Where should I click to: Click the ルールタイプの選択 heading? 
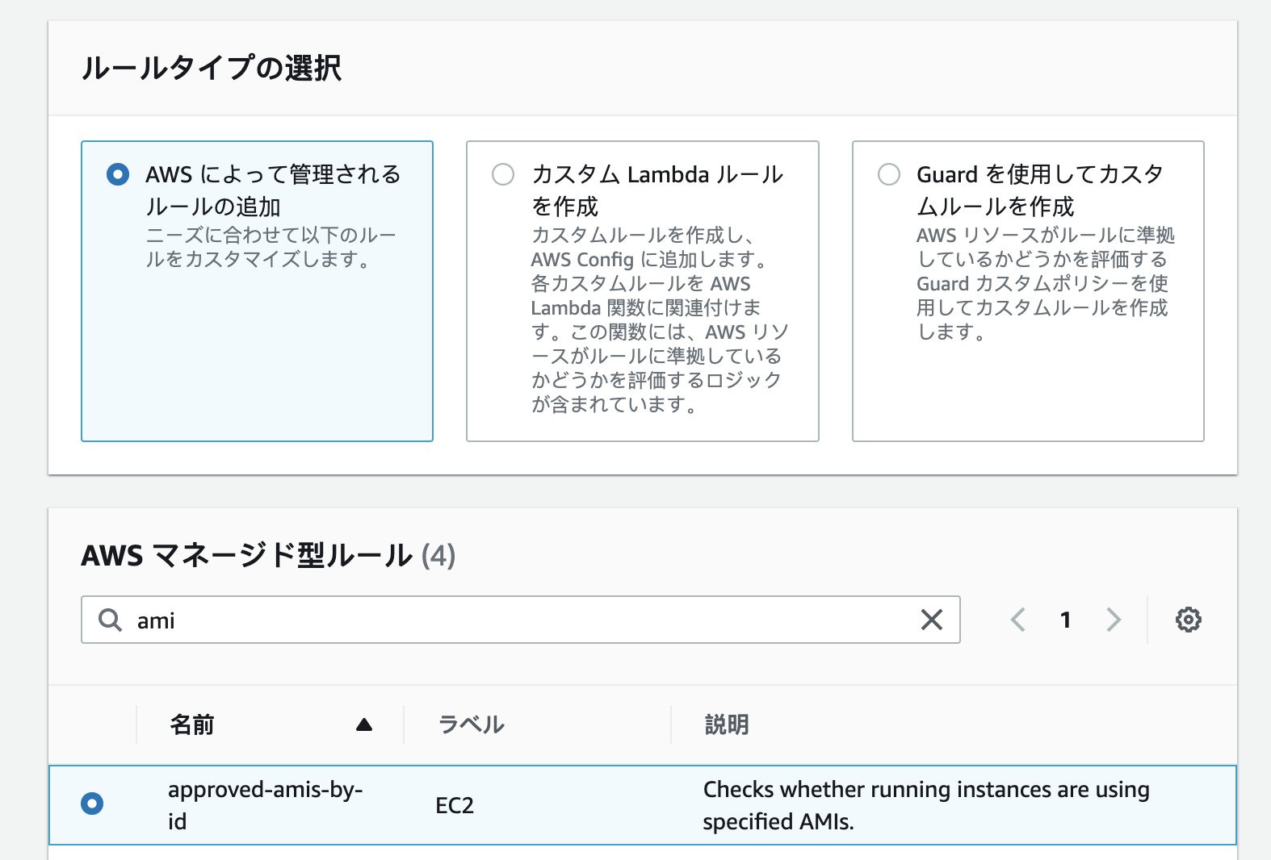click(212, 68)
